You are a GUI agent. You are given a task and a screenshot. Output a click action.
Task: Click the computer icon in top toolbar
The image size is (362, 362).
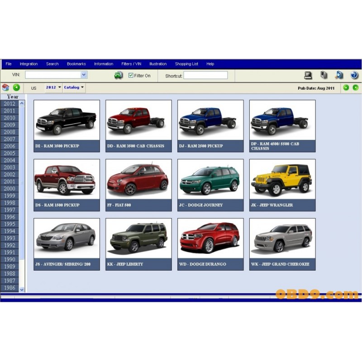coord(308,75)
